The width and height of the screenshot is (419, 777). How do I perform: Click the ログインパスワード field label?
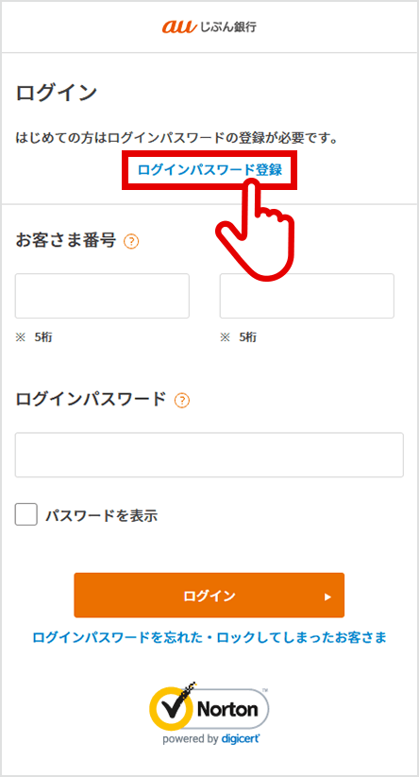coord(92,399)
